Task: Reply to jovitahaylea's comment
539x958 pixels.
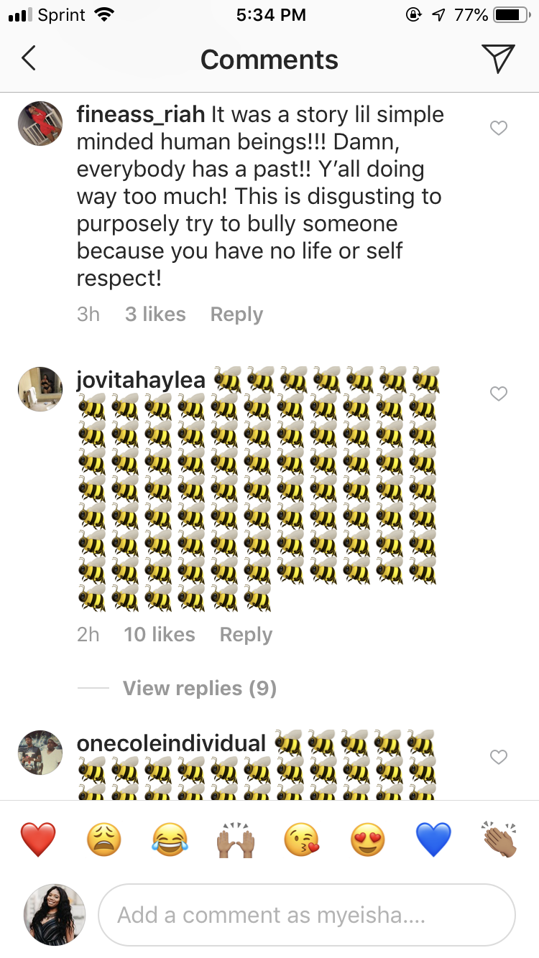Action: click(246, 635)
